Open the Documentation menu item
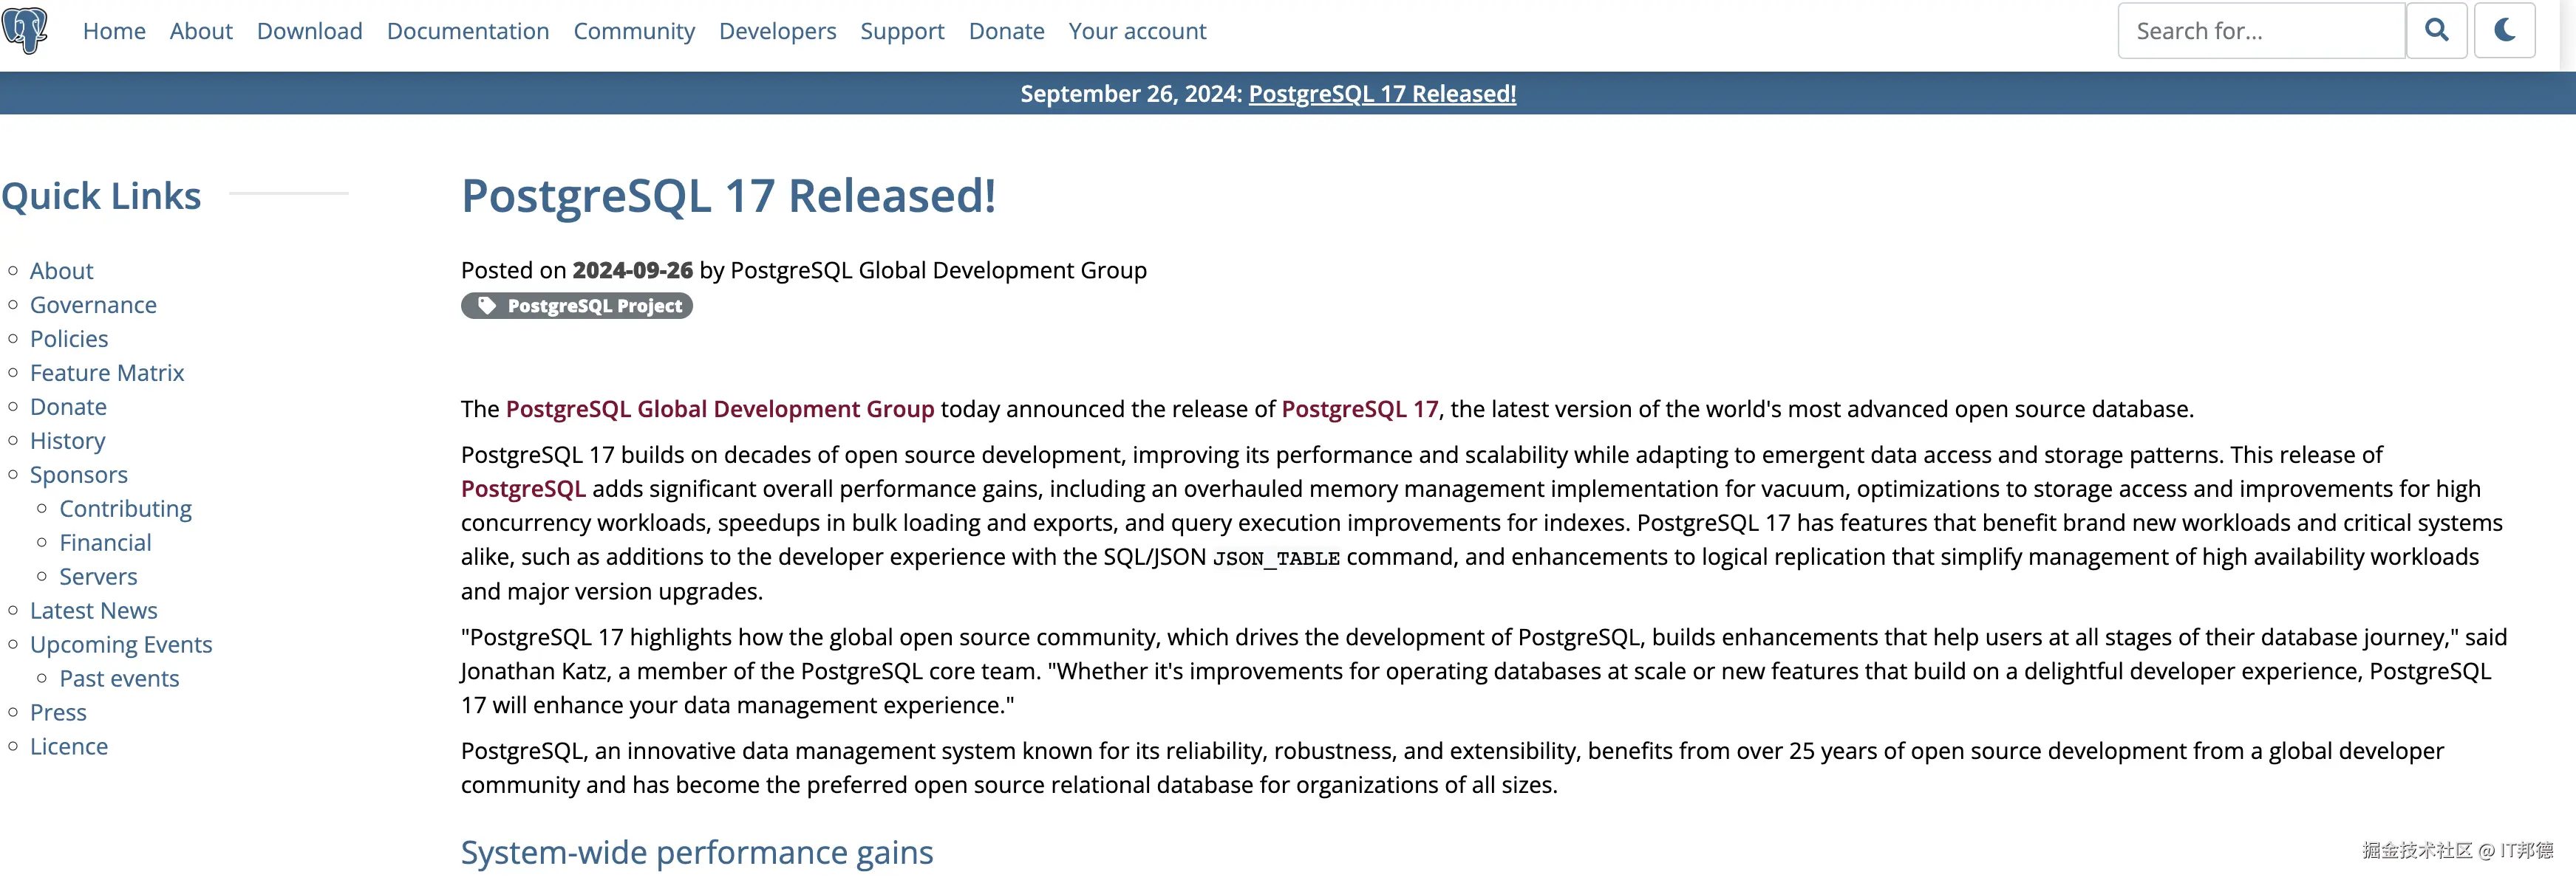2576x883 pixels. pyautogui.click(x=468, y=31)
